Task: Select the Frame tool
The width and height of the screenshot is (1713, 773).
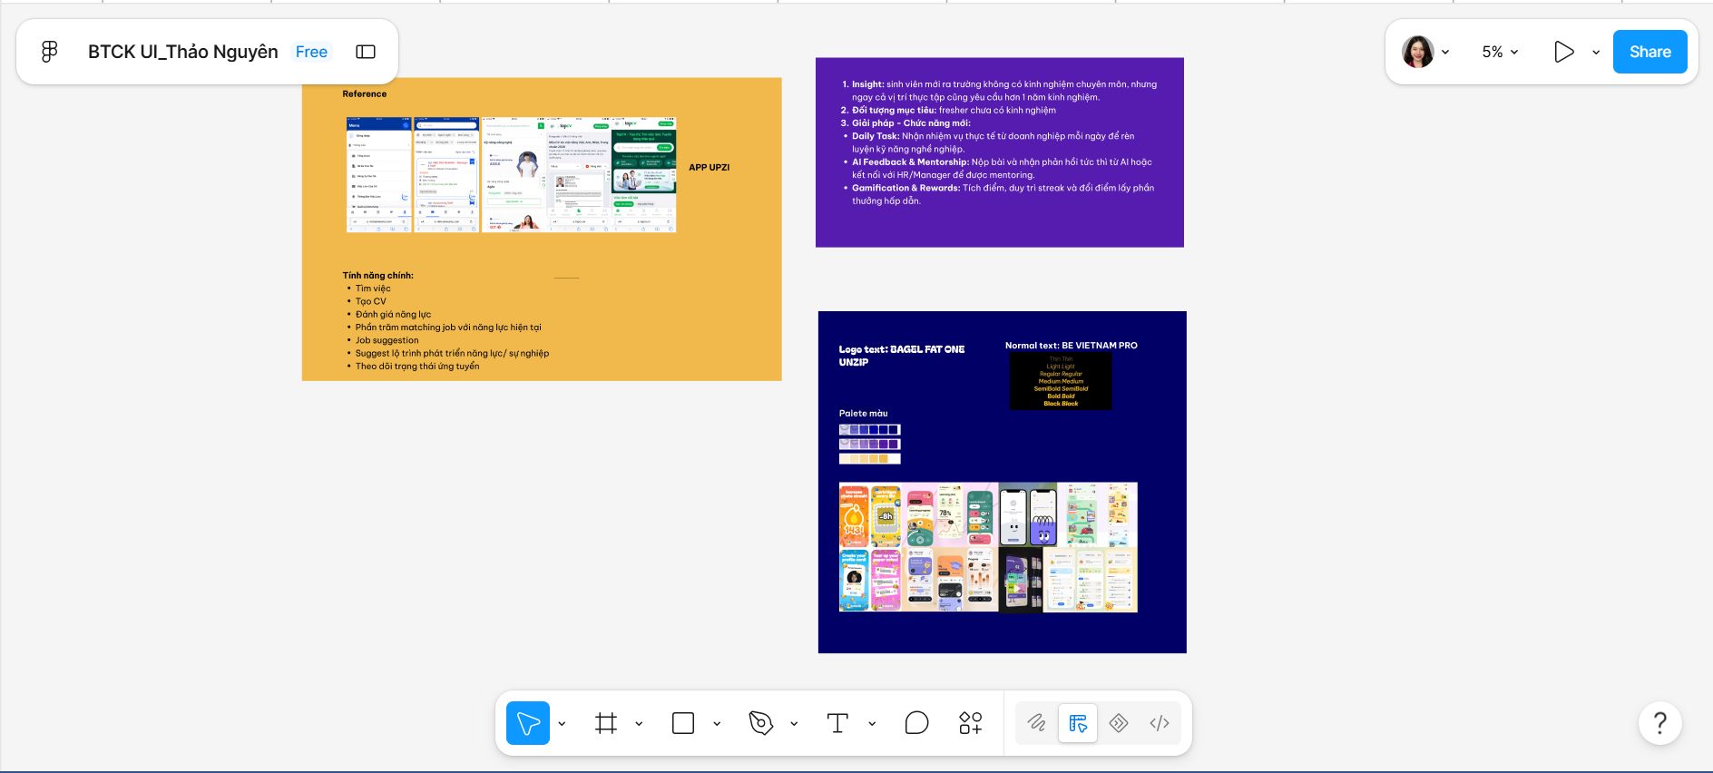Action: [x=606, y=723]
